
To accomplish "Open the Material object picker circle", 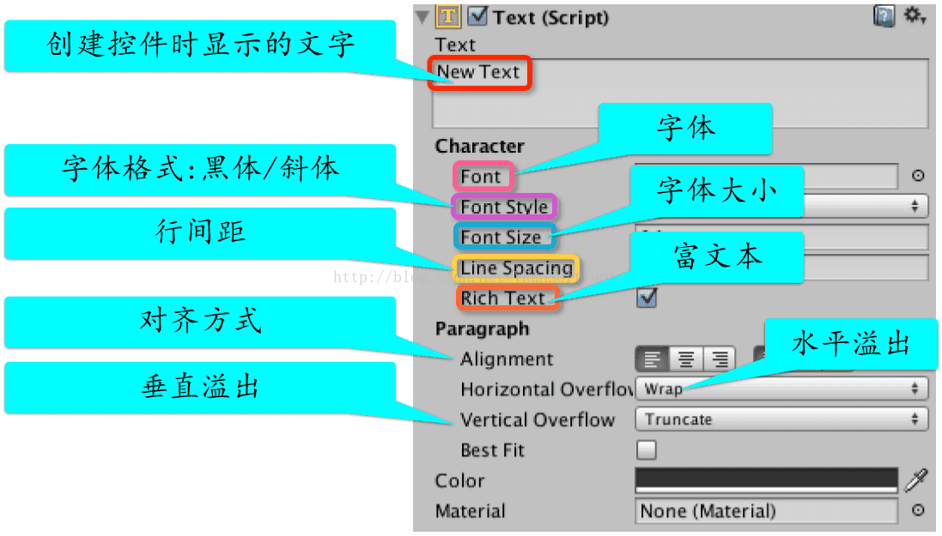I will coord(918,510).
